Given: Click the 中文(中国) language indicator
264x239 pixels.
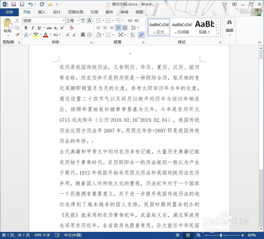Looking at the screenshot, I should pyautogui.click(x=73, y=235).
